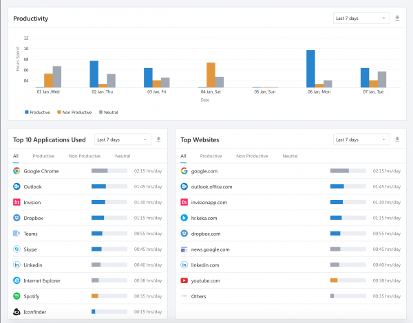Download the Productivity chart data
Image resolution: width=413 pixels, height=323 pixels.
(397, 18)
